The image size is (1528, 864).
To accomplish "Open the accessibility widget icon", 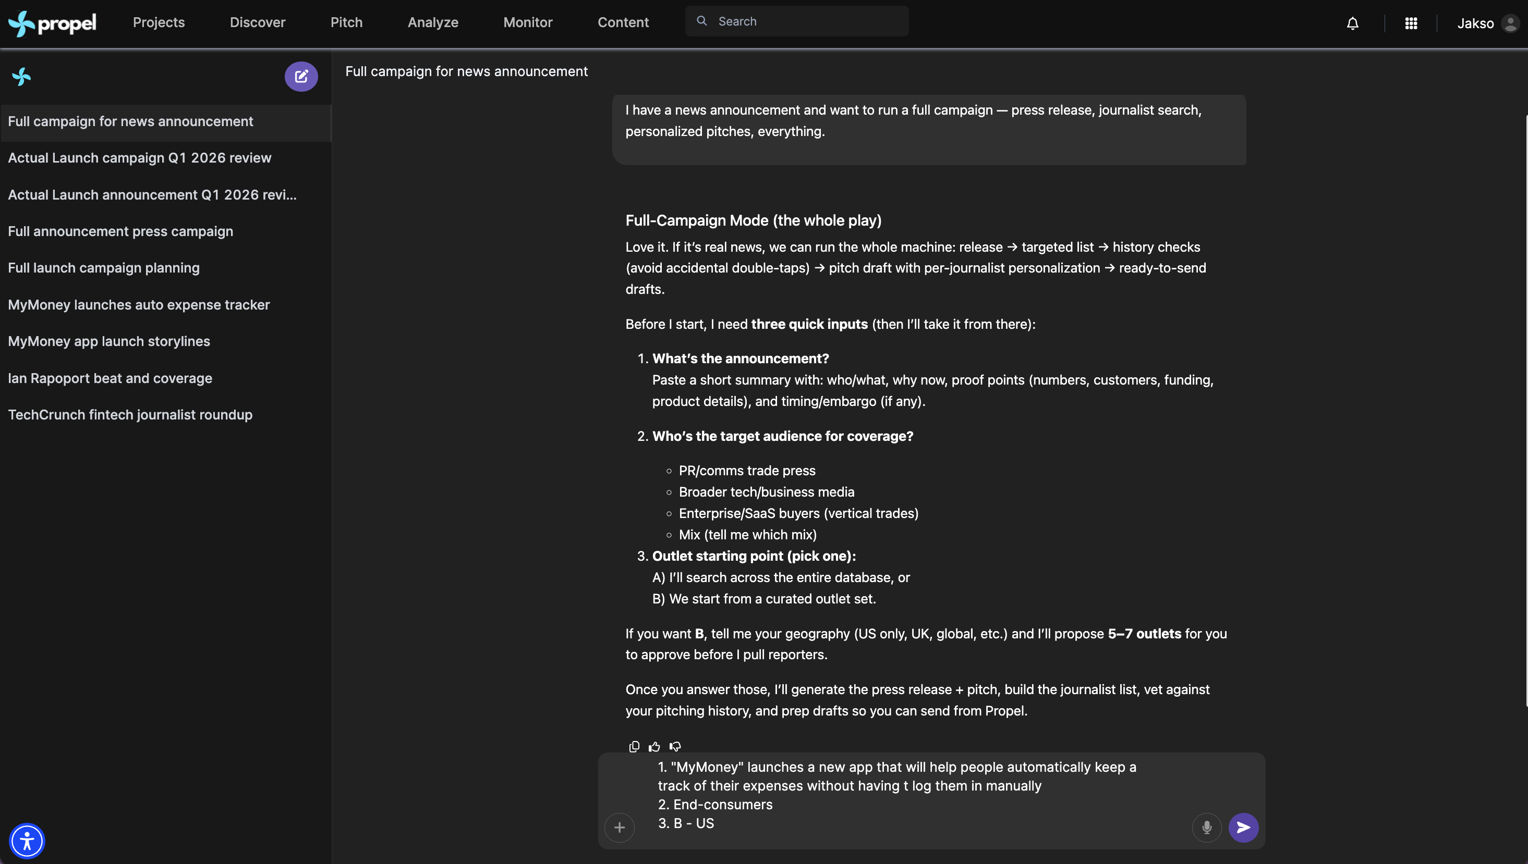I will tap(27, 840).
